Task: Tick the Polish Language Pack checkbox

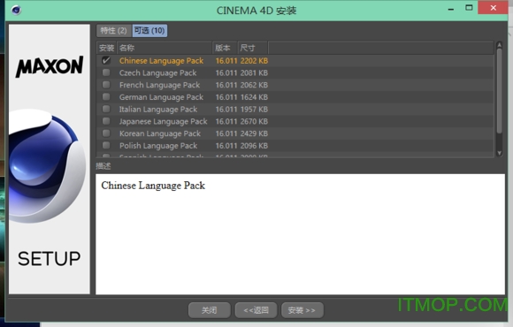Action: point(106,145)
